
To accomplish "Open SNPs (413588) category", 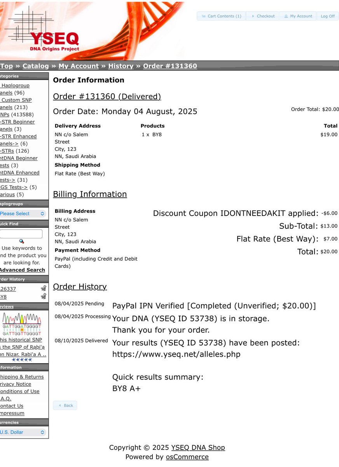I will 5,114.
